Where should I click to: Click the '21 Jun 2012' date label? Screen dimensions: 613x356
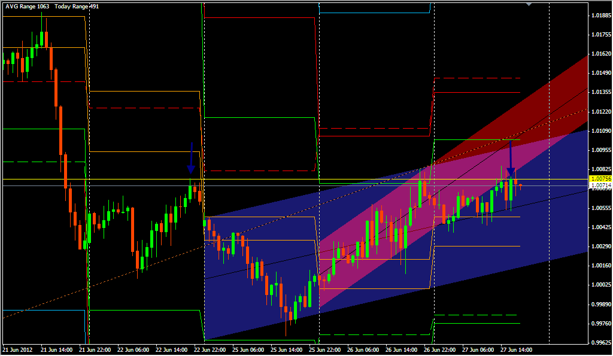click(17, 350)
